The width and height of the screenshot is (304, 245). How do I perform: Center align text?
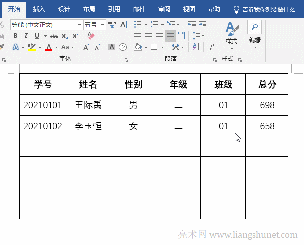point(149,36)
